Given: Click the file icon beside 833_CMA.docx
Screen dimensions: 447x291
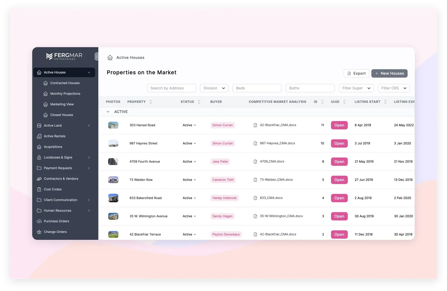Looking at the screenshot, I should tap(255, 198).
